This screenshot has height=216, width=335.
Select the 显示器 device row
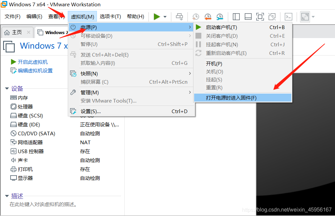pos(21,178)
